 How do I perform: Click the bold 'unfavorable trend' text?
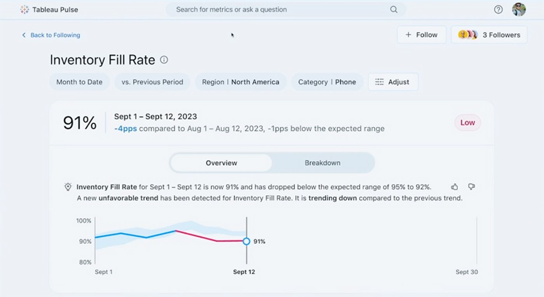click(x=128, y=198)
